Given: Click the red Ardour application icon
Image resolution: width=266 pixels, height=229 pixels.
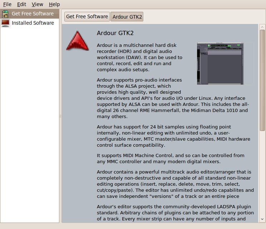Looking at the screenshot, I should 78,41.
